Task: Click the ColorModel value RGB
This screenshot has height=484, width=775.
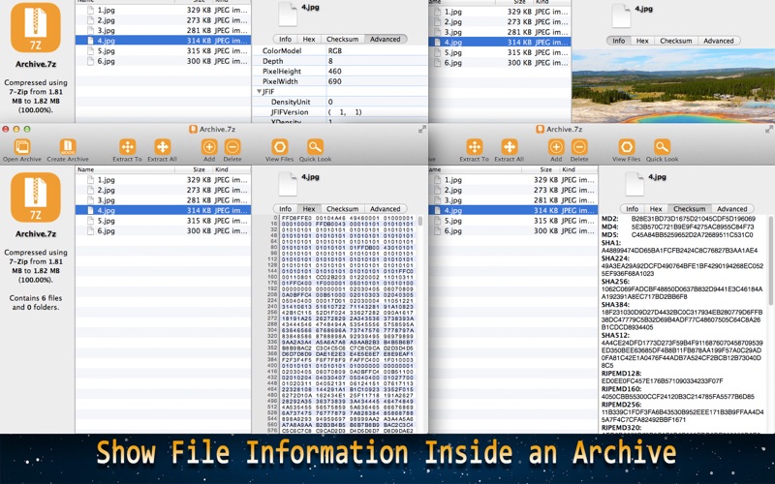Action: [334, 51]
